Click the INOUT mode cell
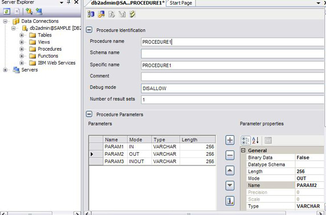This screenshot has width=326, height=215. pos(139,161)
